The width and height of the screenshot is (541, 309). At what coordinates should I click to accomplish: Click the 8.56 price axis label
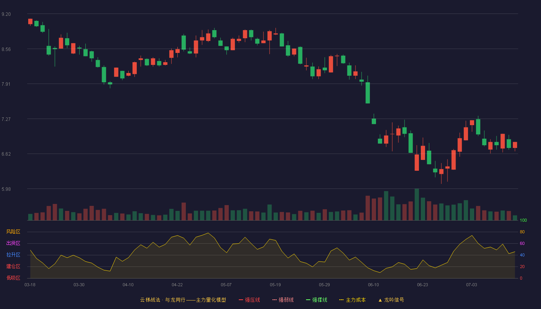pos(6,49)
